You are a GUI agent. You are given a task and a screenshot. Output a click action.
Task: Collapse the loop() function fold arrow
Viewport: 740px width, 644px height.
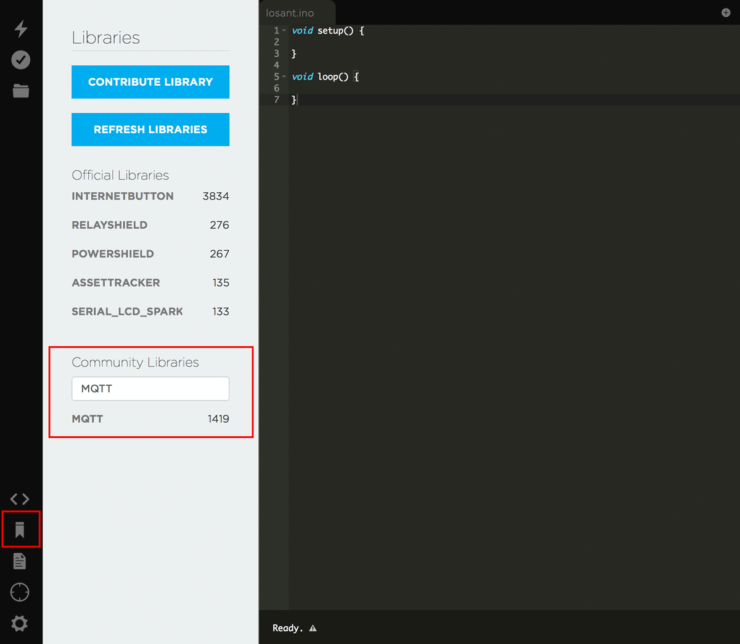284,77
